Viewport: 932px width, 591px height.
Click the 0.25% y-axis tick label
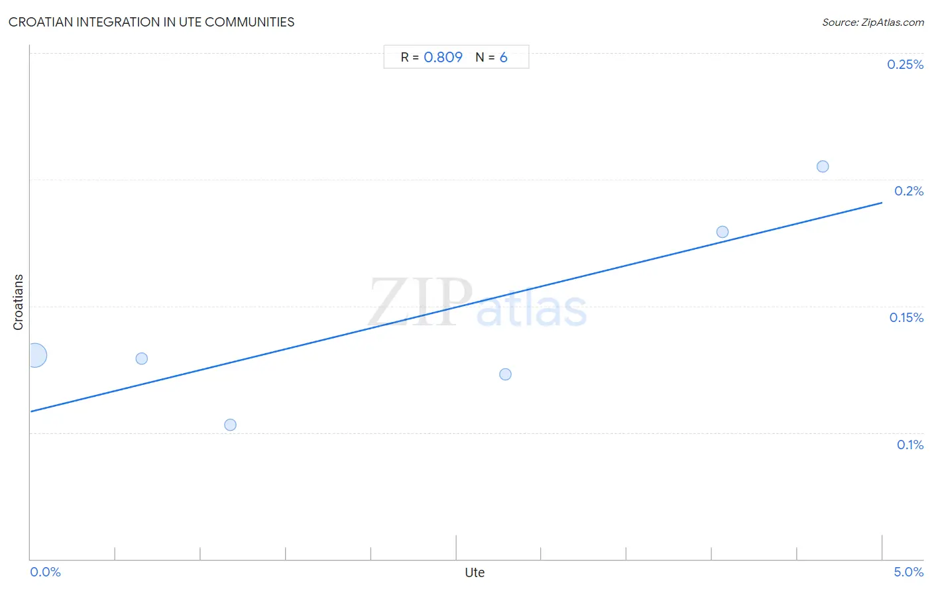tap(905, 64)
